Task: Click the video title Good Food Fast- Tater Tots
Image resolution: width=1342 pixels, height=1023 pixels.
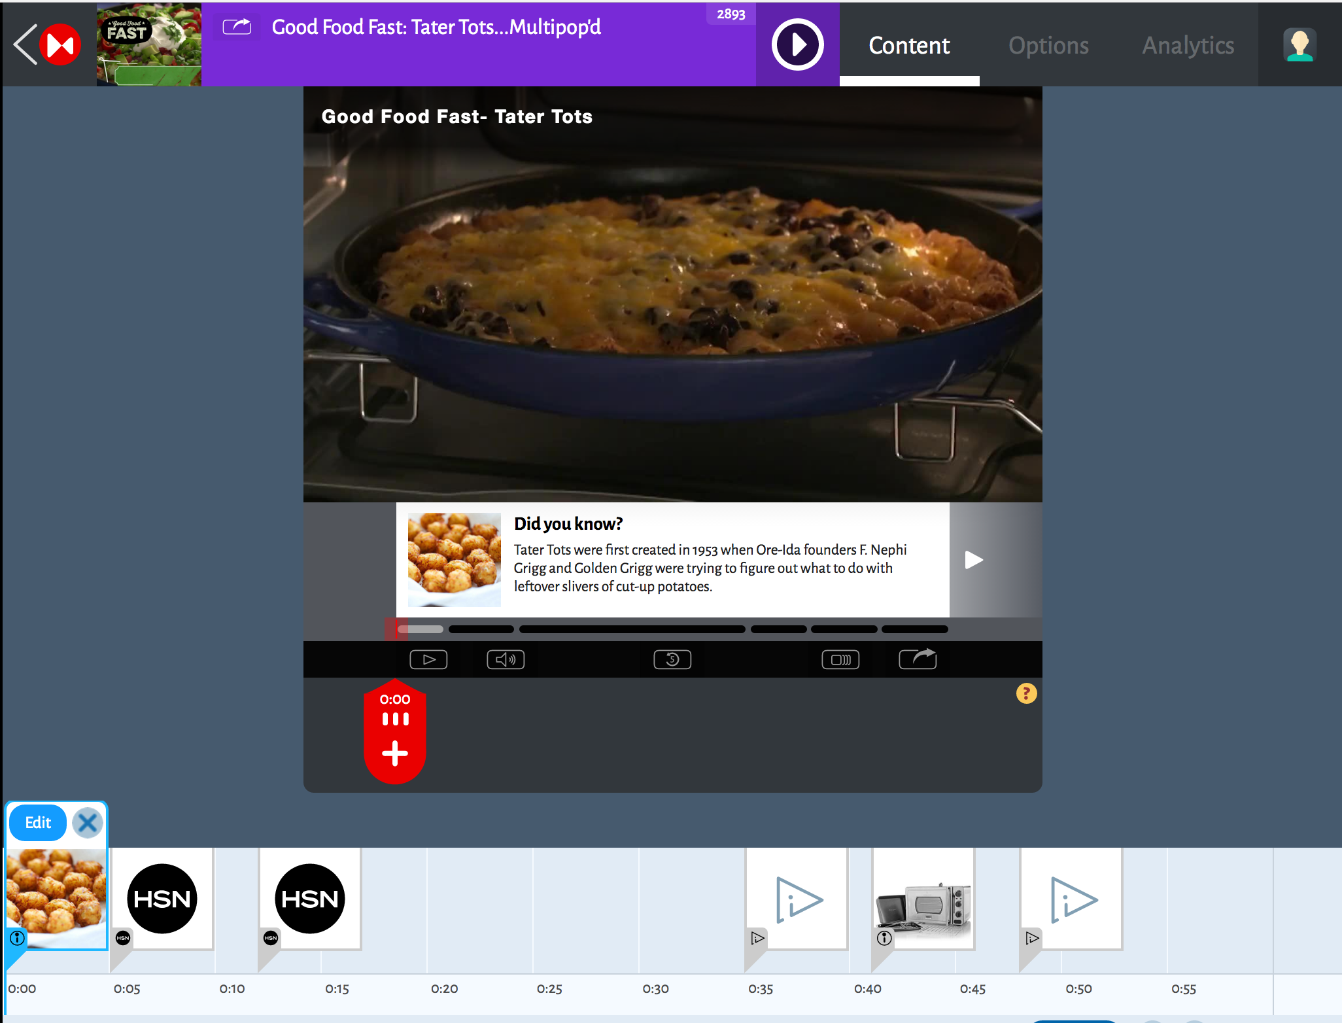Action: pos(457,116)
